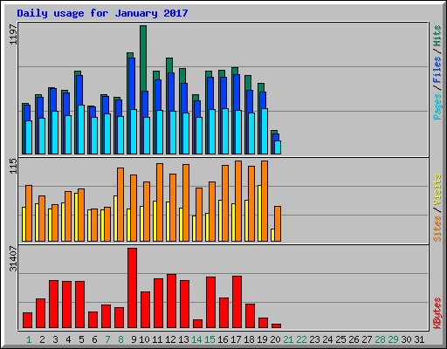Select the orange "Sites" legend label
Image resolution: width=447 pixels, height=349 pixels.
(x=437, y=229)
